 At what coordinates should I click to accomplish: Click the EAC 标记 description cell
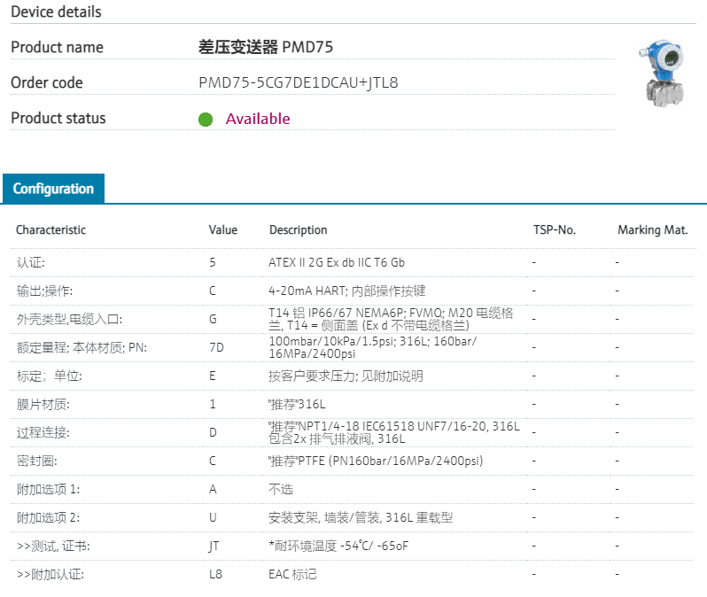click(292, 574)
